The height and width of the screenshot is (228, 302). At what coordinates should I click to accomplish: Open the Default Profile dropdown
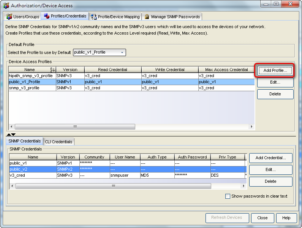(100, 52)
